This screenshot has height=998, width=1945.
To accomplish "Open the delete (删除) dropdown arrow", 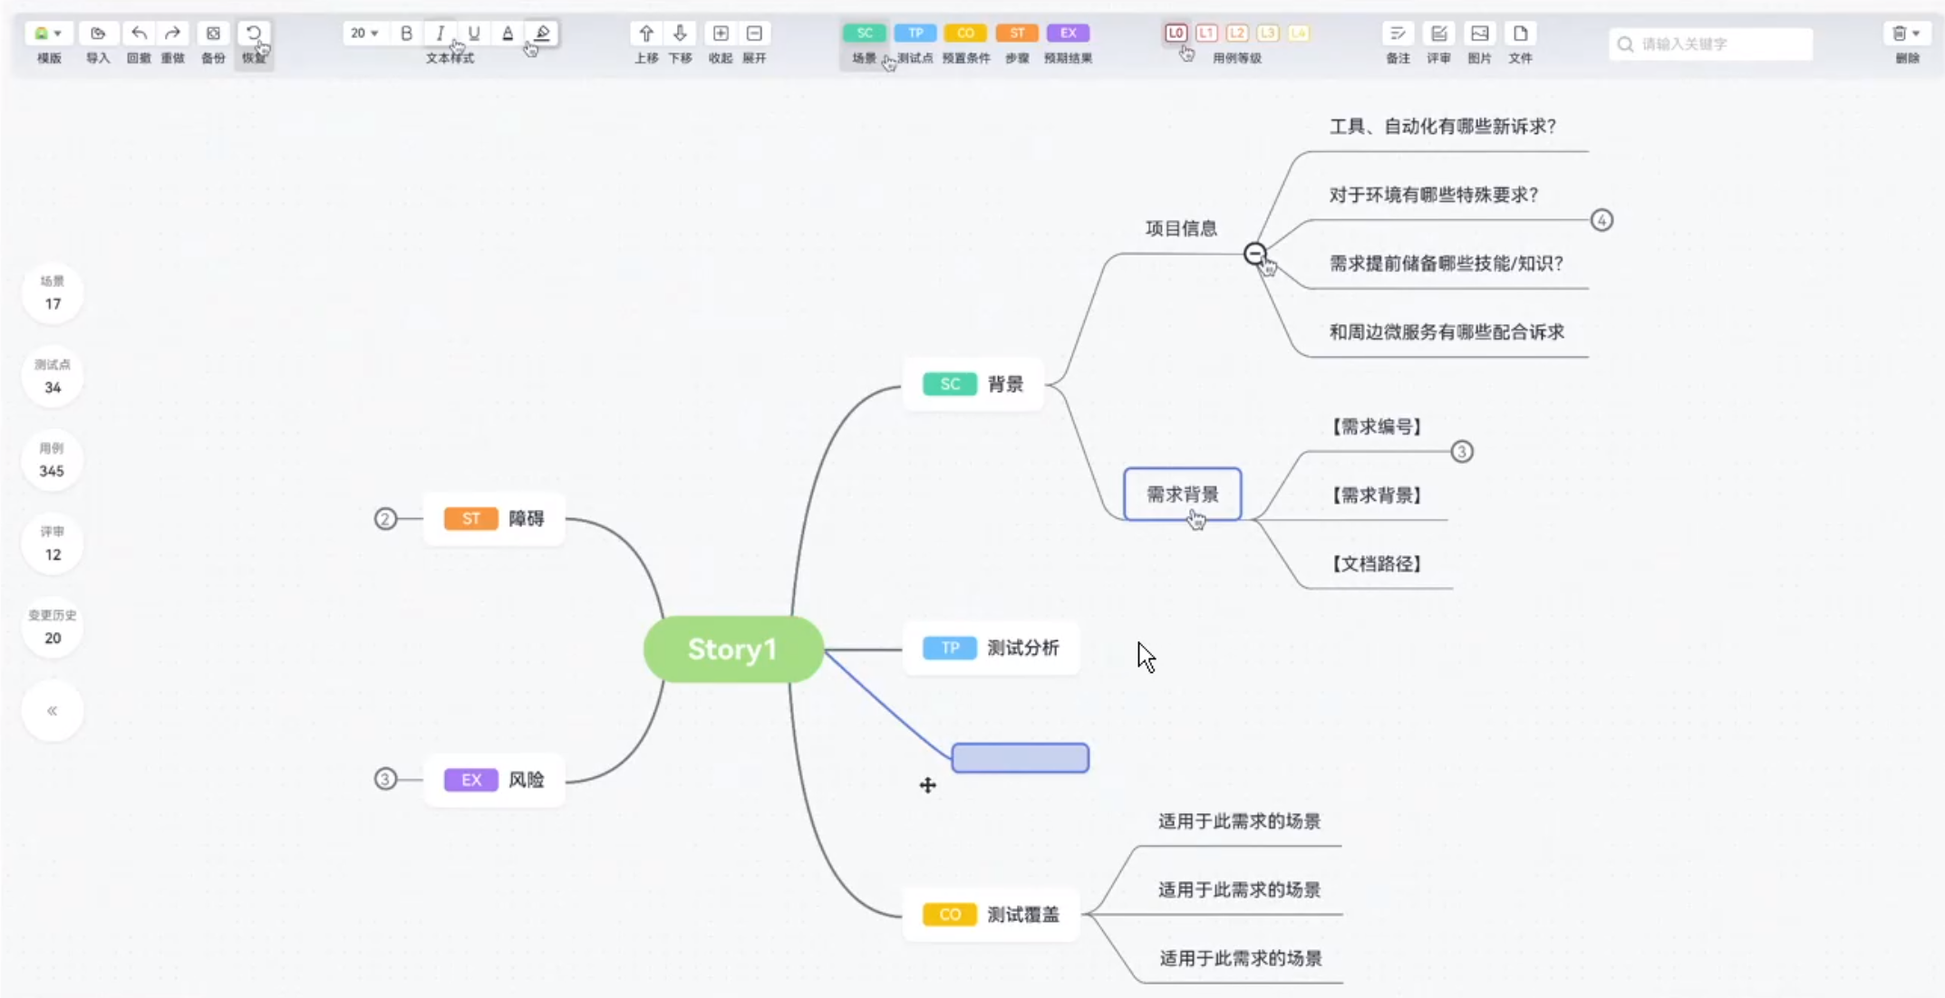I will click(x=1916, y=34).
